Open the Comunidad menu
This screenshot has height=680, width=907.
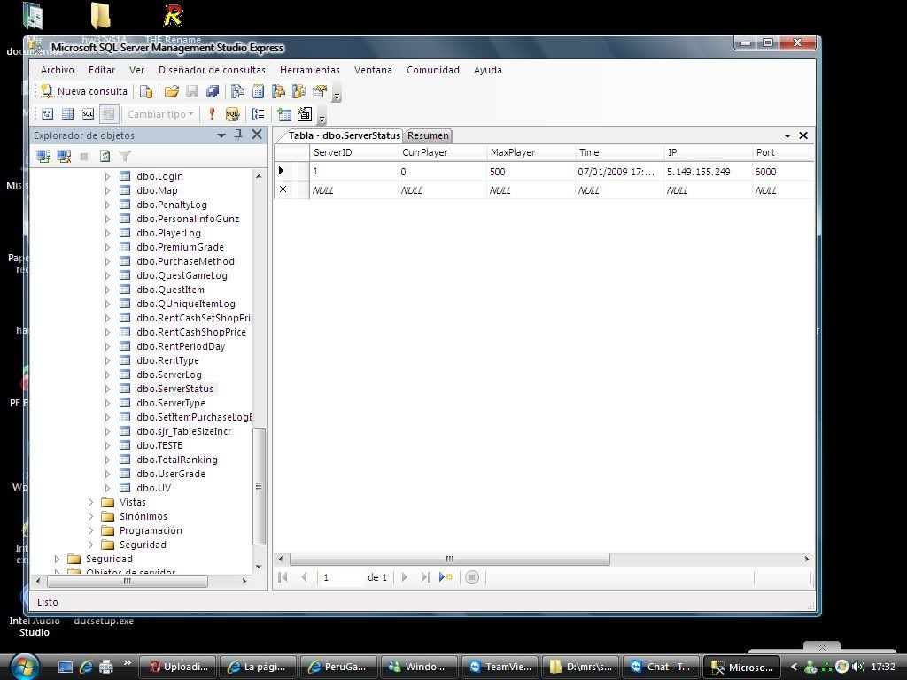click(432, 70)
